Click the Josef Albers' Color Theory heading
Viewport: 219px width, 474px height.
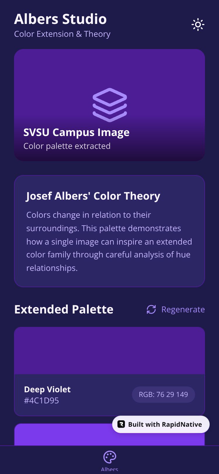pyautogui.click(x=93, y=196)
